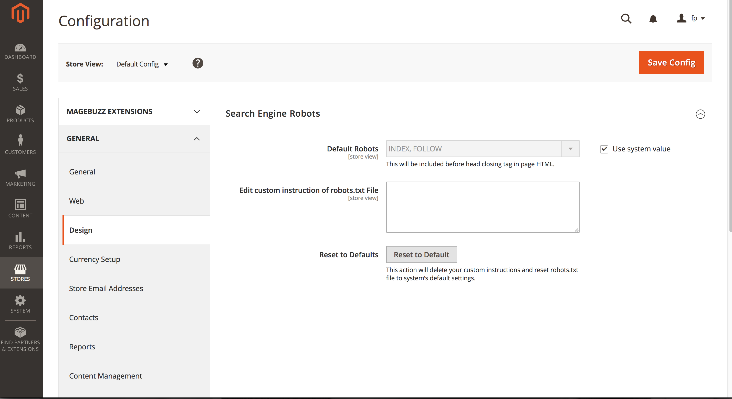
Task: Collapse the Search Engine Robots section
Action: point(700,114)
